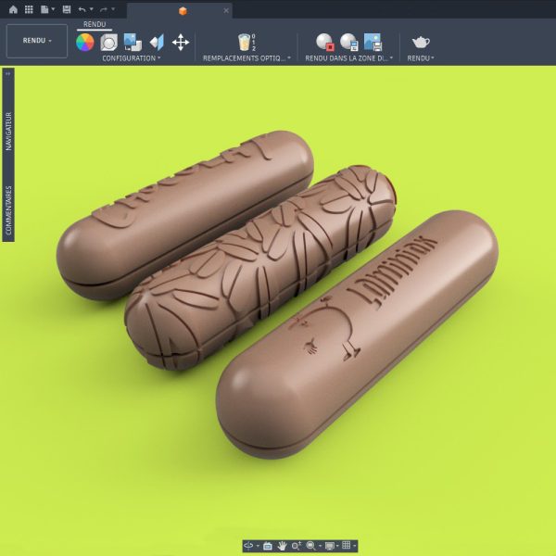Select the flower-patterned middle case in the viewport
Image resolution: width=556 pixels, height=556 pixels.
[x=260, y=268]
